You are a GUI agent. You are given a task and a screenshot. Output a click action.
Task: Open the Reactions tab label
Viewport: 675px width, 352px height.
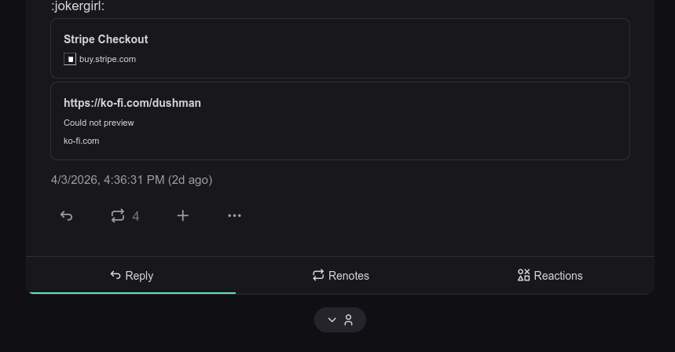[558, 276]
